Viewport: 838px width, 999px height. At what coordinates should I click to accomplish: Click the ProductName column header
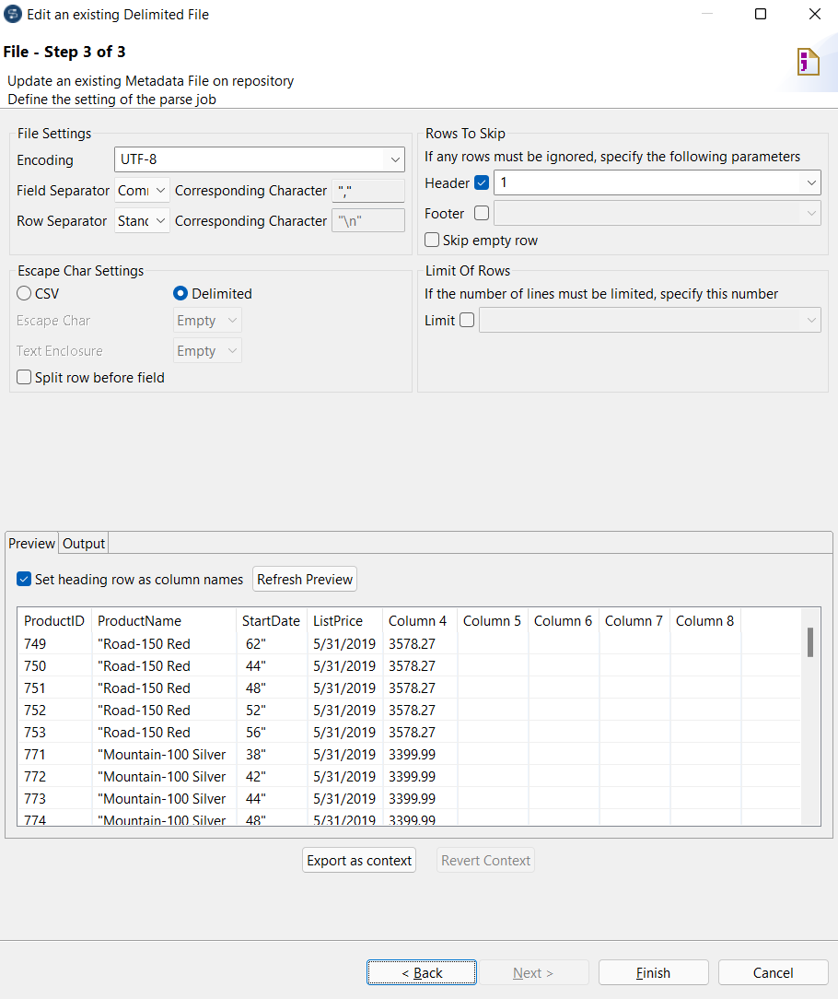[164, 620]
